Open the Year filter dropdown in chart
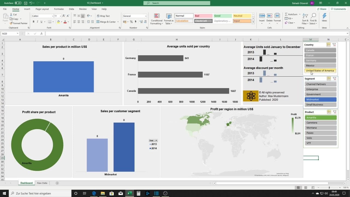 coord(156,140)
